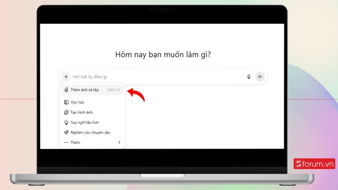Click the book icon beside Học hỏi
This screenshot has width=338, height=190.
click(x=66, y=102)
